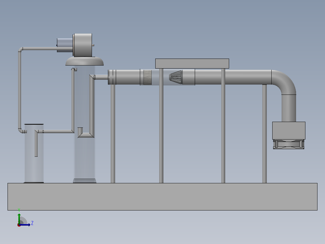Select the thin horizontal tube entering the blower
The image size is (325, 244).
47,49
